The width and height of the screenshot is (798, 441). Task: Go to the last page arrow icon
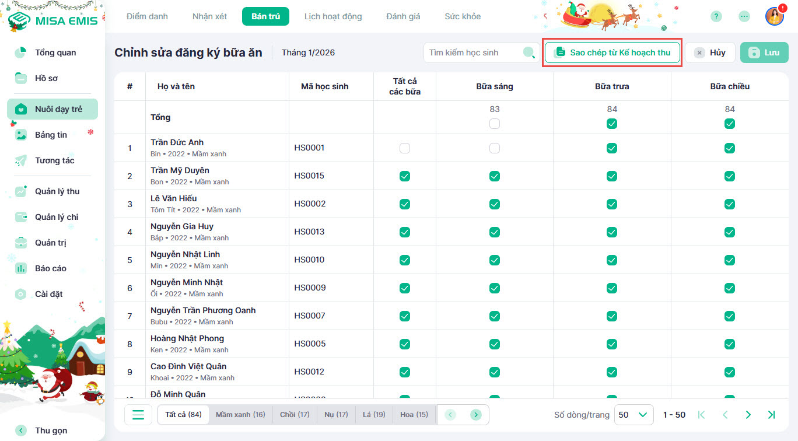tap(771, 415)
